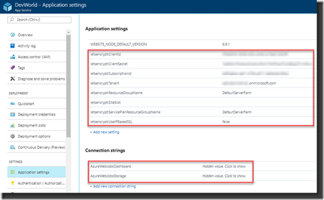Click letsencrypt:ServicePlanResourceGroupName setting name
Image resolution: width=324 pixels, height=200 pixels.
tap(125, 112)
